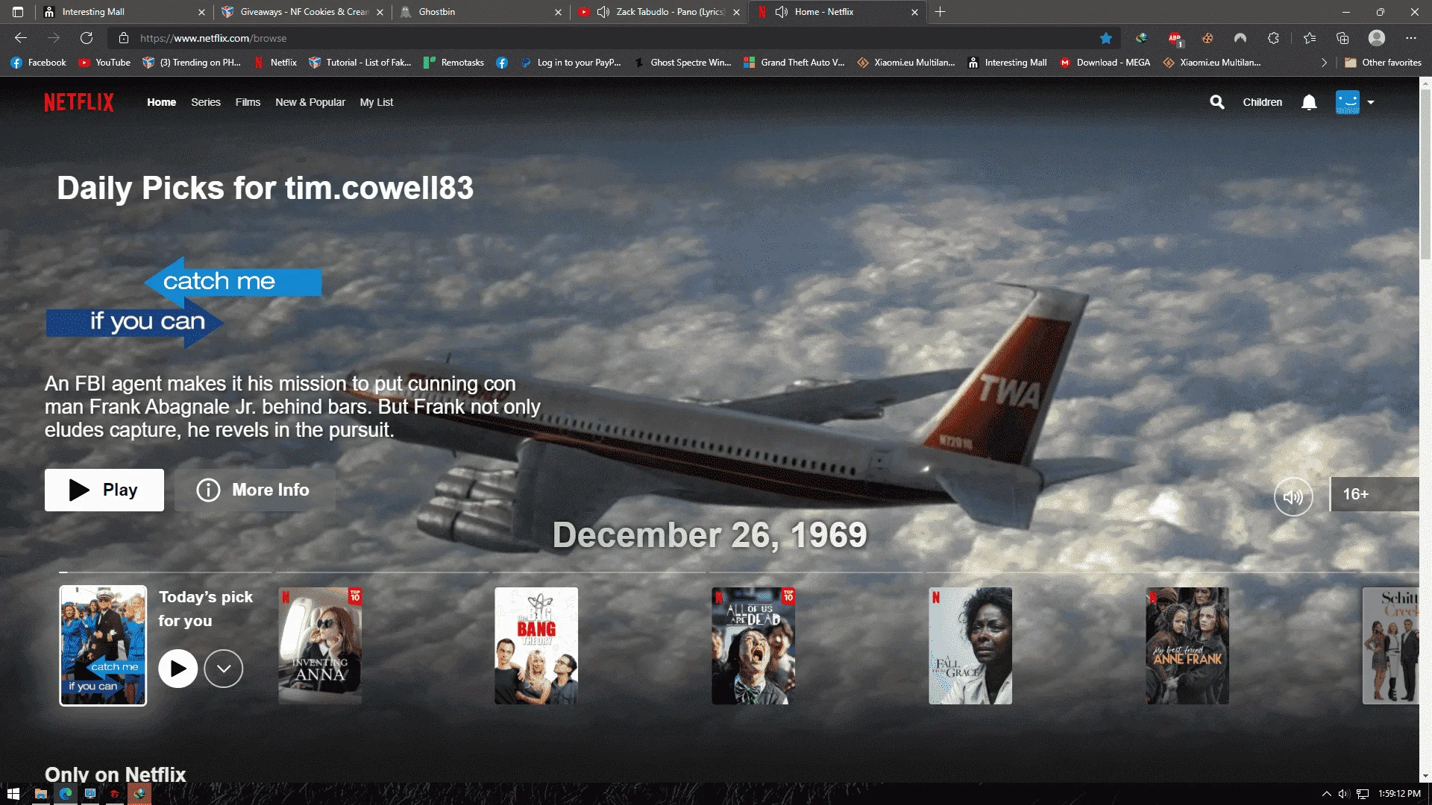
Task: Open the browser collections icon
Action: [x=1342, y=38]
